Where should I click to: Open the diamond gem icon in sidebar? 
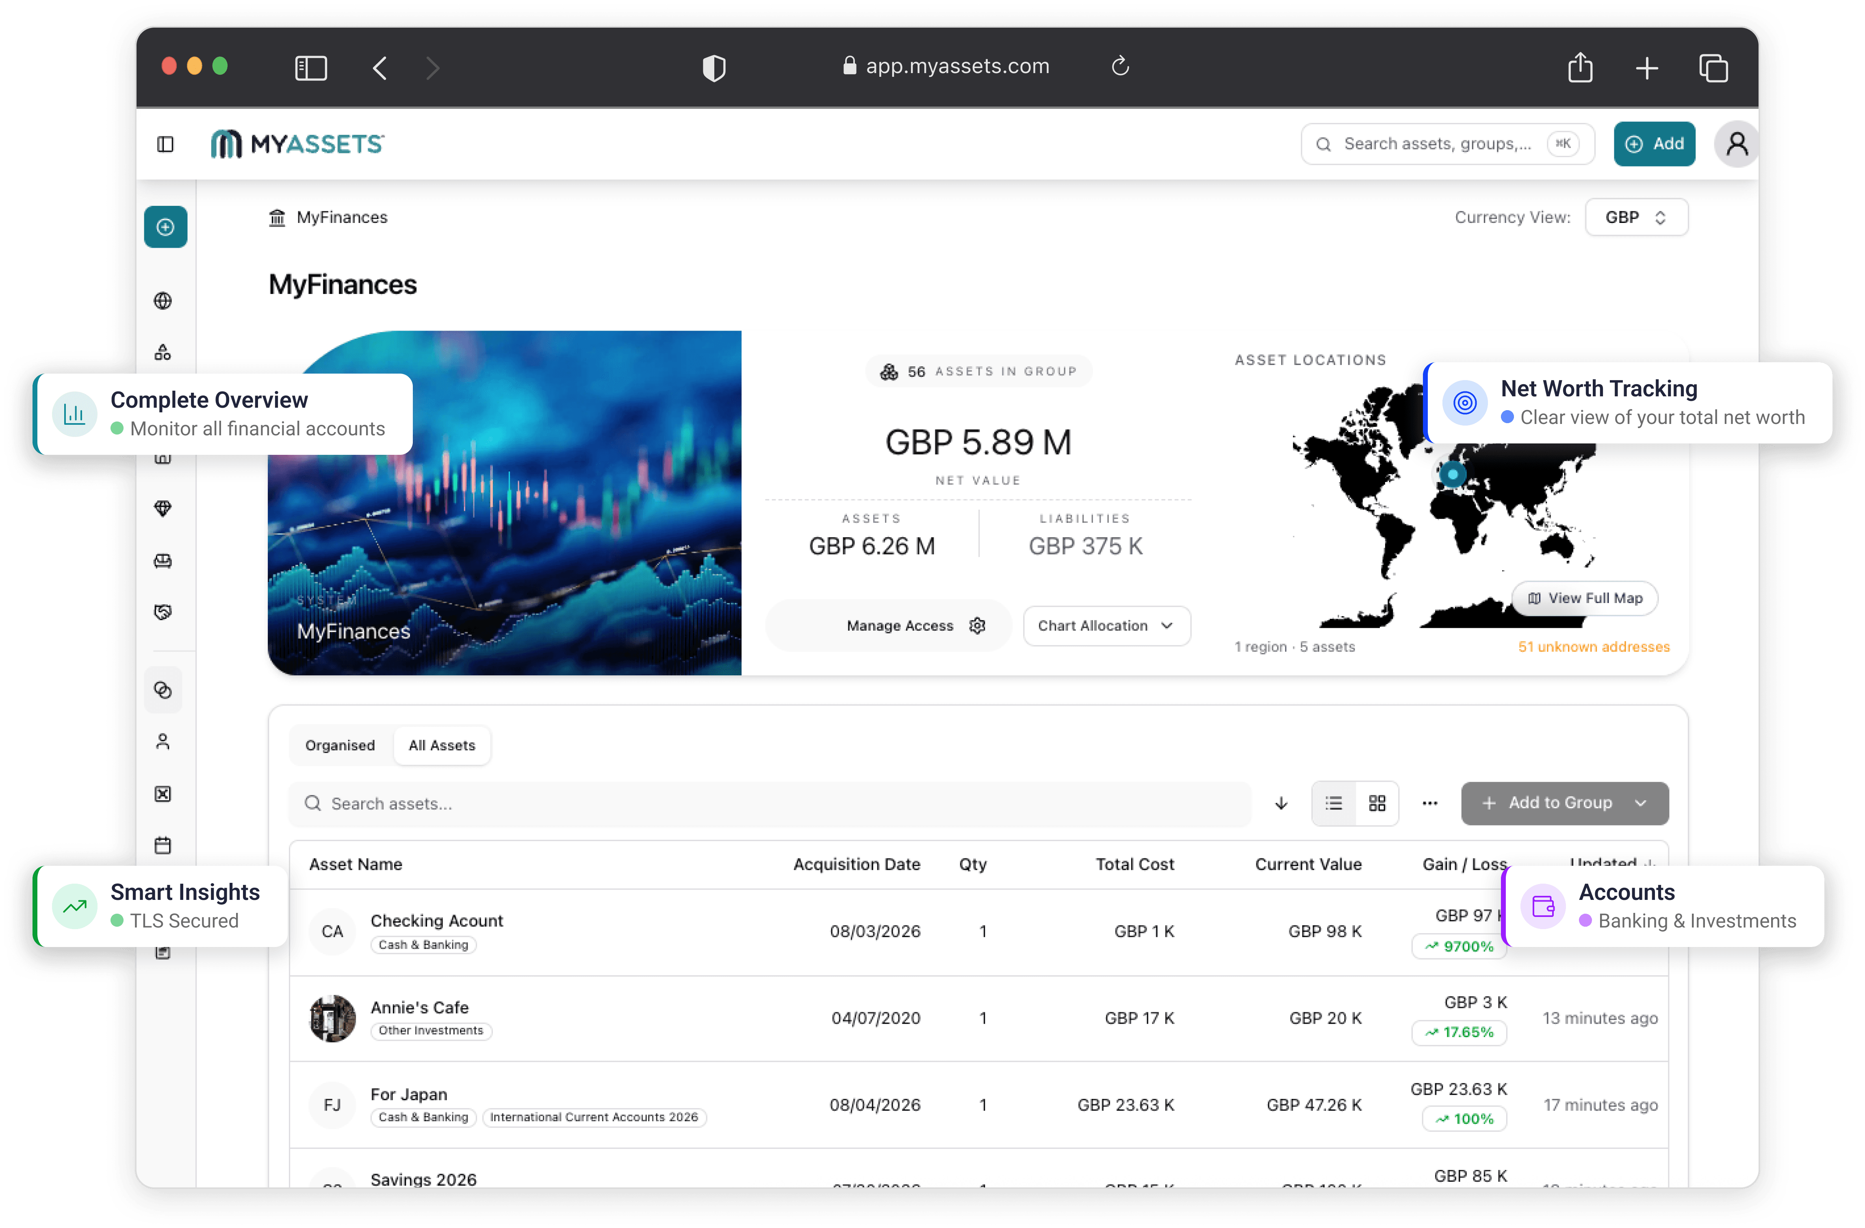tap(163, 509)
